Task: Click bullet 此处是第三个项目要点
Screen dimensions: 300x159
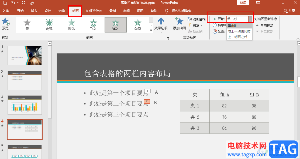Action: 119,115
